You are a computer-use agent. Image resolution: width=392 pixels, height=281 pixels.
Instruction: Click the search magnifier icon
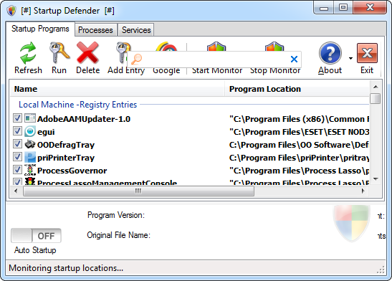click(x=136, y=59)
